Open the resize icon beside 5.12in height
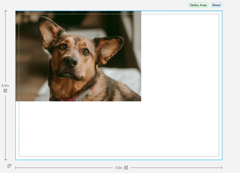Screen dimensions: 240x173 pyautogui.click(x=5, y=91)
